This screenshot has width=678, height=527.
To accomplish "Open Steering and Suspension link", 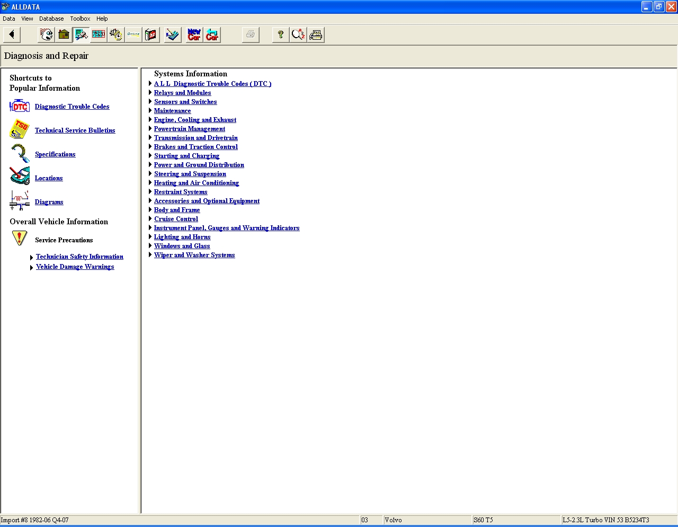I will pyautogui.click(x=190, y=174).
